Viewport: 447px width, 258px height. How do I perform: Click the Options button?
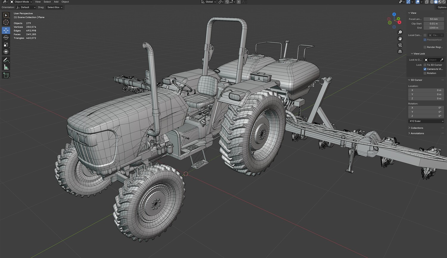442,7
